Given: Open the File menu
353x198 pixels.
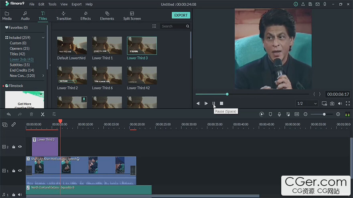Looking at the screenshot, I should pyautogui.click(x=32, y=4).
